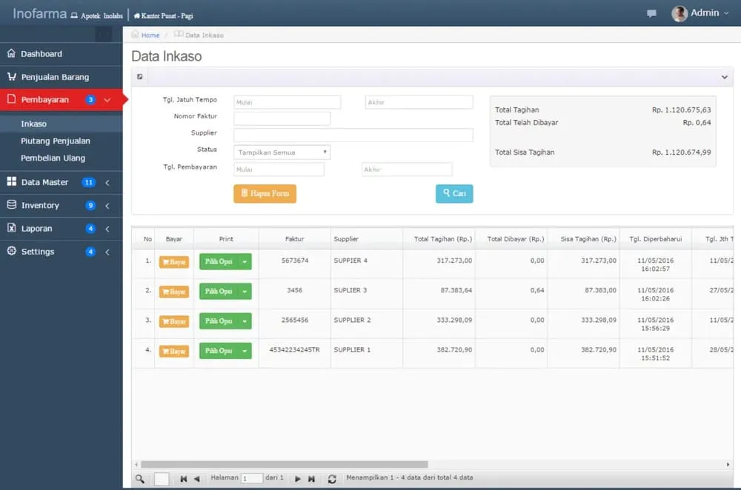
Task: Select Pembelian Ulang in the sidebar
Action: [x=53, y=158]
